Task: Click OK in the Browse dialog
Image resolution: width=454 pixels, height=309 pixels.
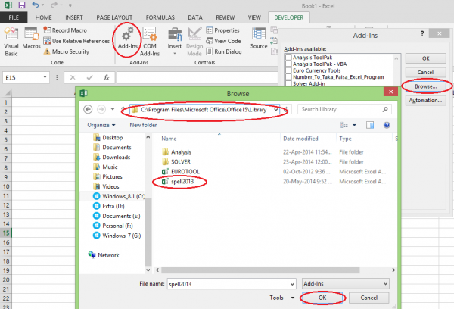Action: pos(322,298)
